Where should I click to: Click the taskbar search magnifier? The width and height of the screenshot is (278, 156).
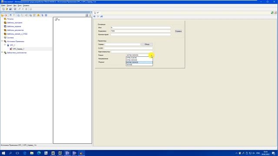10,153
